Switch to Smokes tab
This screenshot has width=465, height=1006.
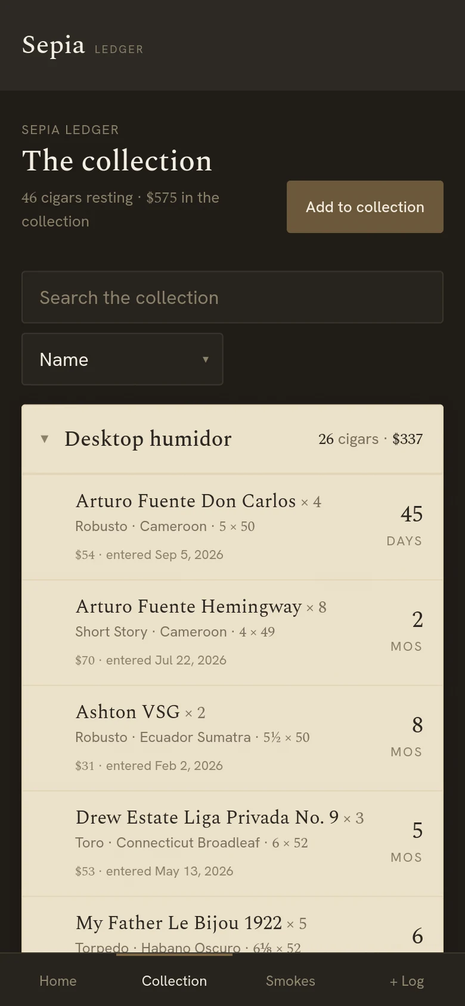pos(290,980)
